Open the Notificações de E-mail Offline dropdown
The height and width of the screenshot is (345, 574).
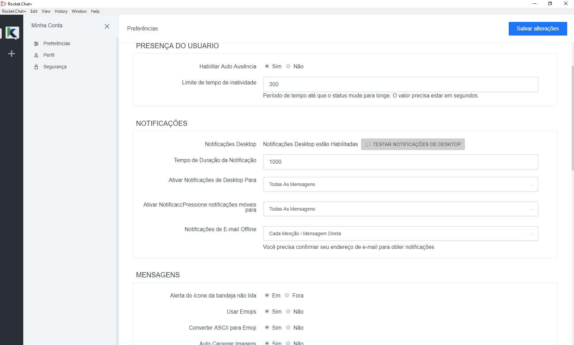[400, 234]
